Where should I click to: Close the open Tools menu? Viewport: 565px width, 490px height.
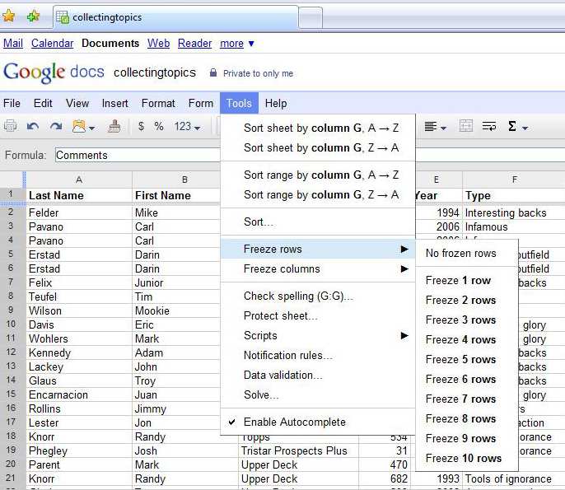pos(239,104)
